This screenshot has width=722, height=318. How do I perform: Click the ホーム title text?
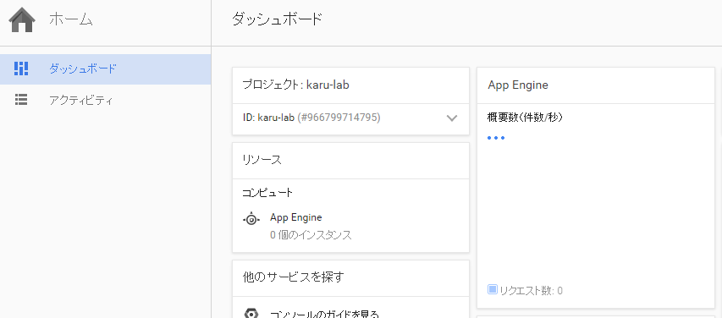[x=71, y=19]
